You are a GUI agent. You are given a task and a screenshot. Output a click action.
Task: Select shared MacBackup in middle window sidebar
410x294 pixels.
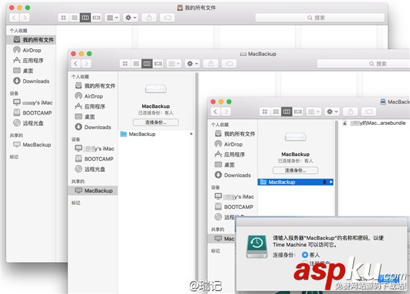[92, 190]
